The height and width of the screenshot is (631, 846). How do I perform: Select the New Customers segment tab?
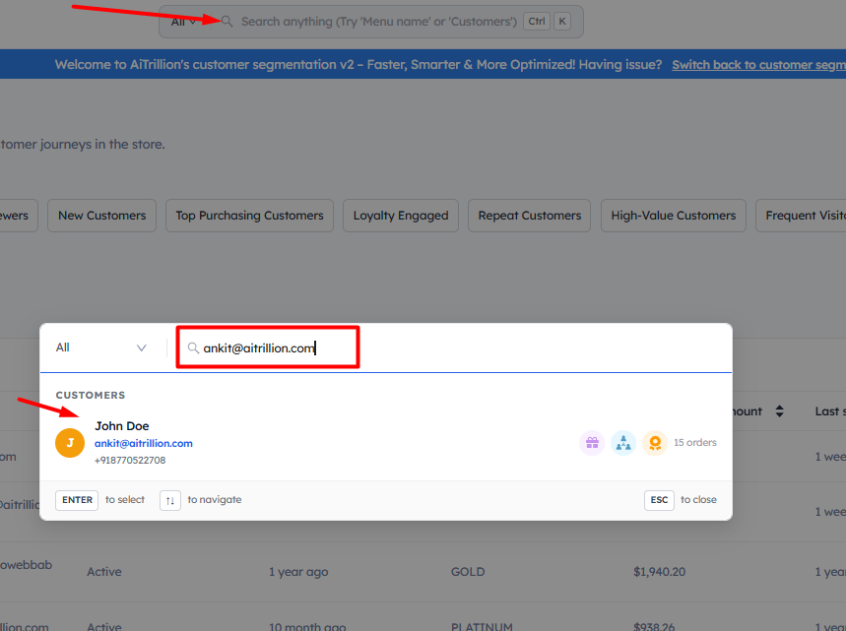[x=101, y=216]
